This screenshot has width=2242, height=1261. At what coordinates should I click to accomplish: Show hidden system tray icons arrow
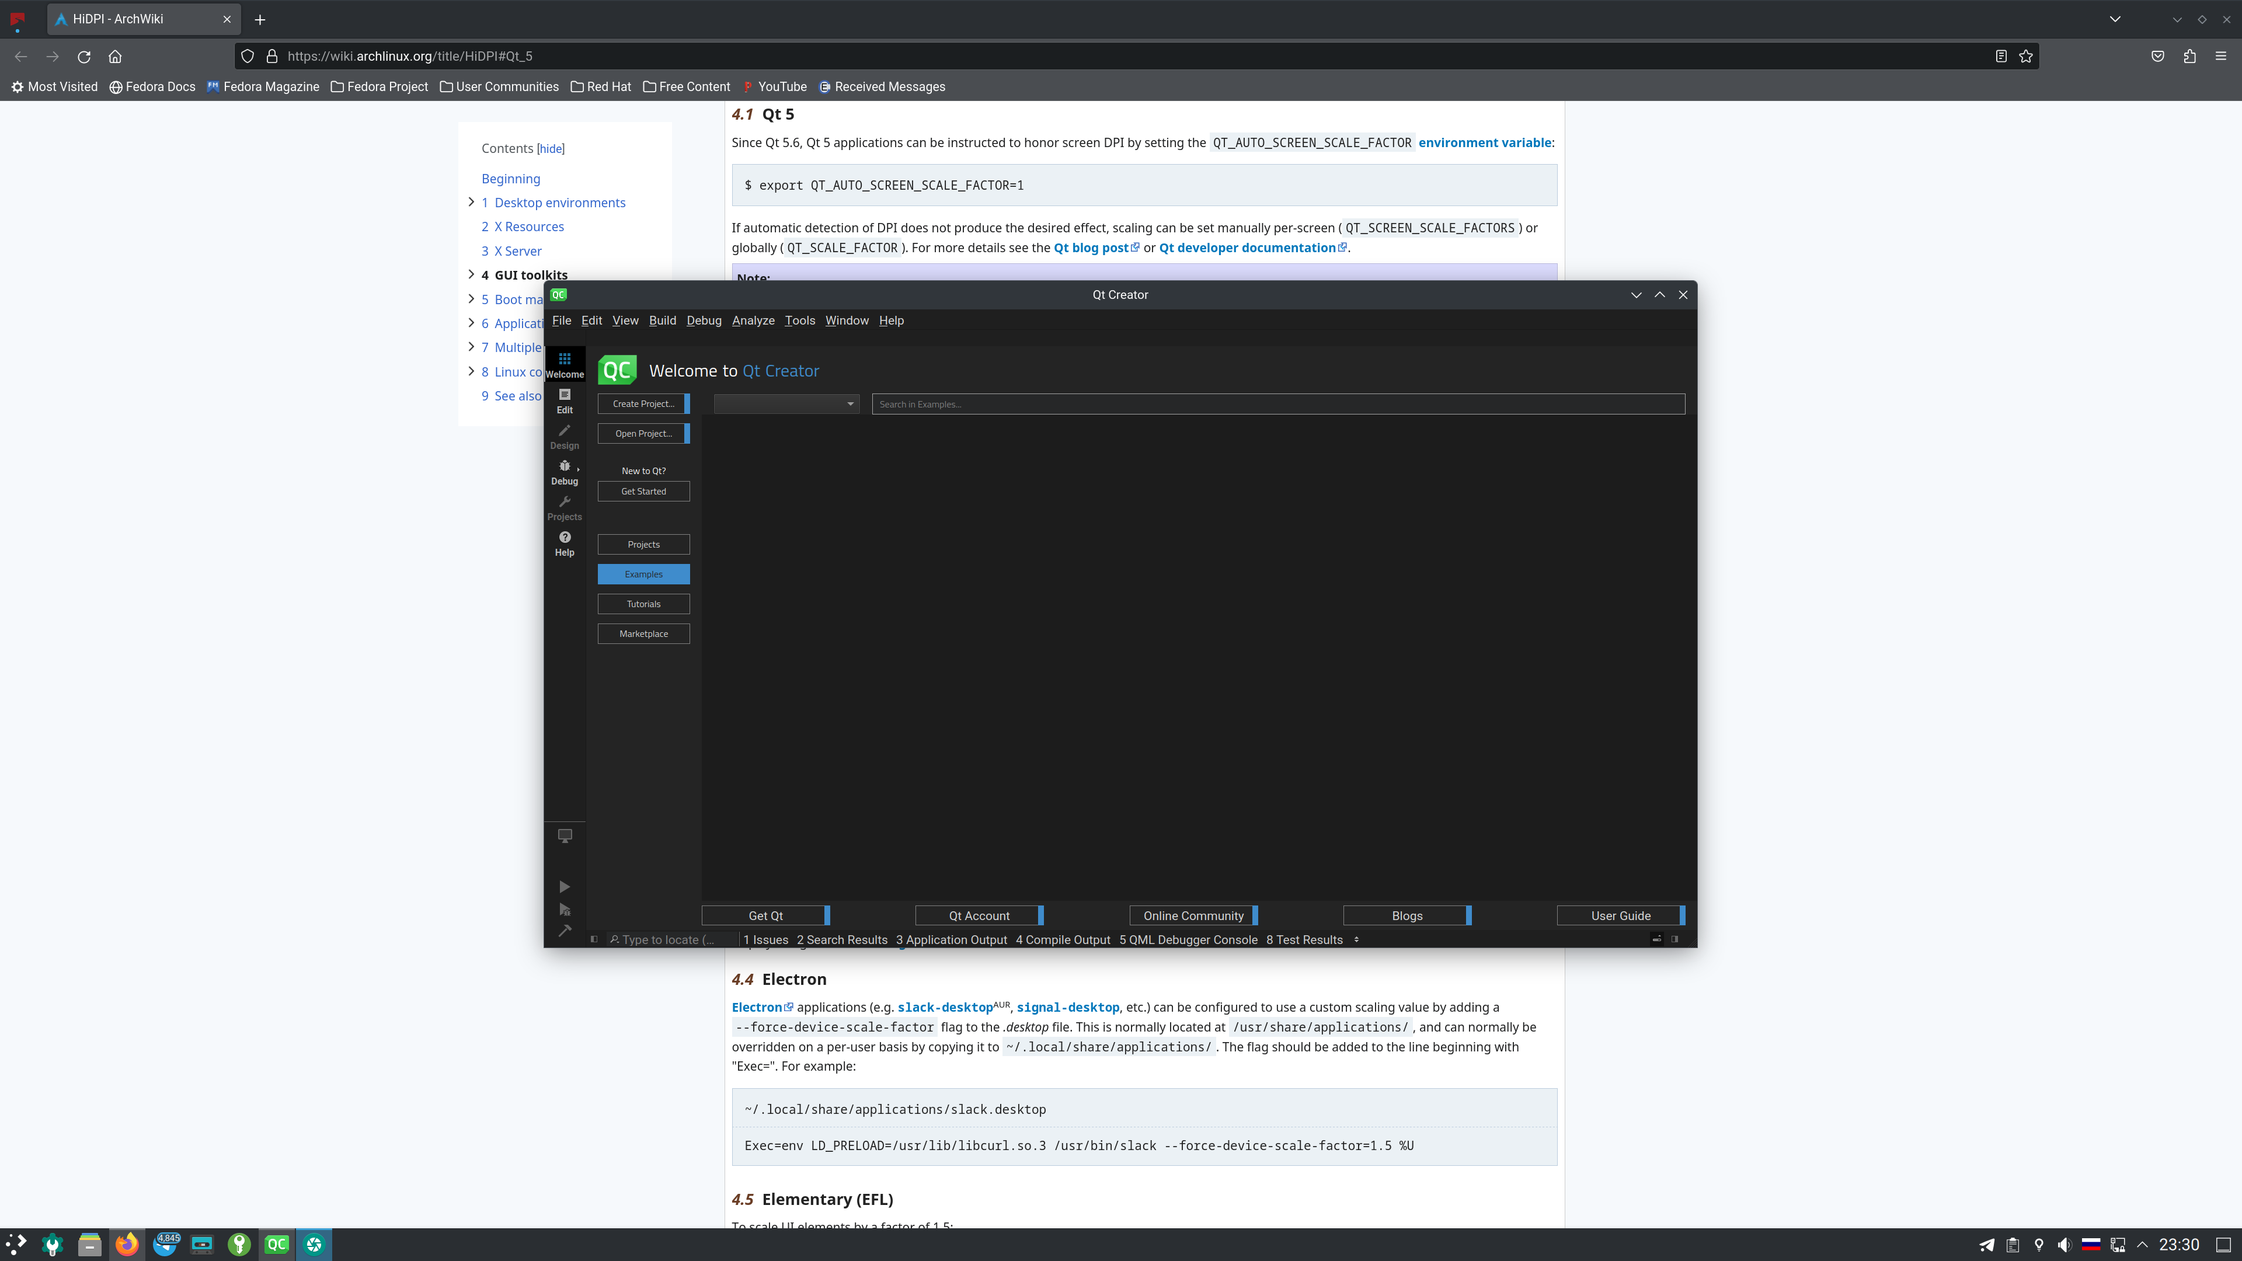[x=2143, y=1245]
